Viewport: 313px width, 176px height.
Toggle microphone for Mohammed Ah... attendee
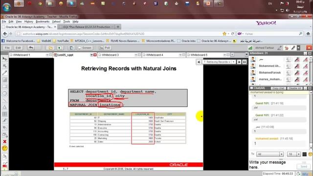tap(297, 66)
